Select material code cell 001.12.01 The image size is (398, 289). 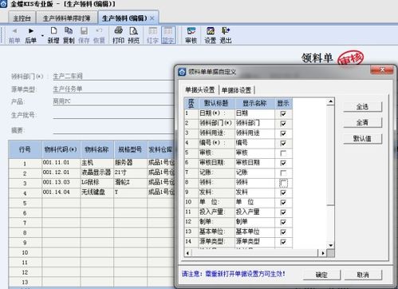point(61,172)
